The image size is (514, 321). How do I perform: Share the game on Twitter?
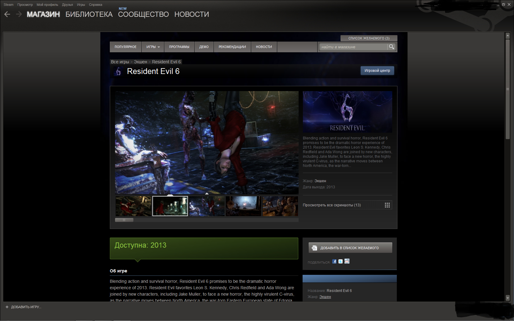[341, 261]
